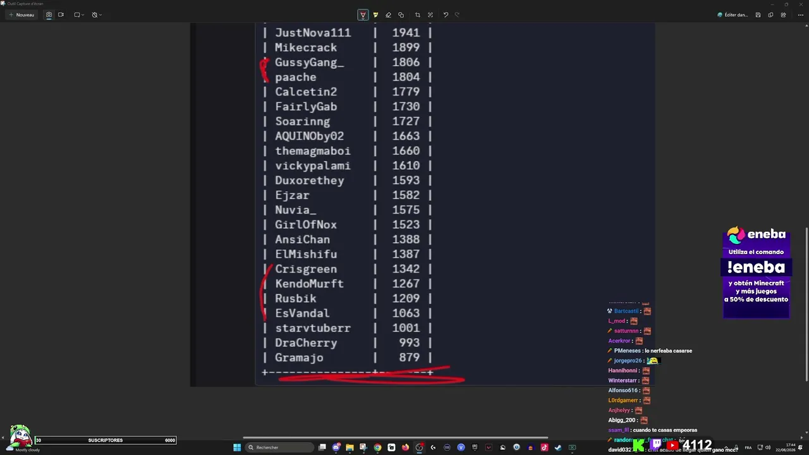Open Firefox from the taskbar
809x455 pixels.
pos(405,447)
